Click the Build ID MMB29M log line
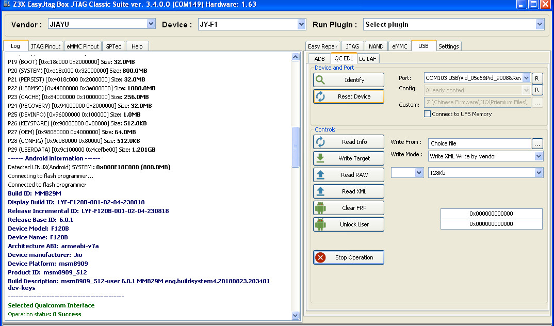The height and width of the screenshot is (326, 554). pyautogui.click(x=34, y=193)
